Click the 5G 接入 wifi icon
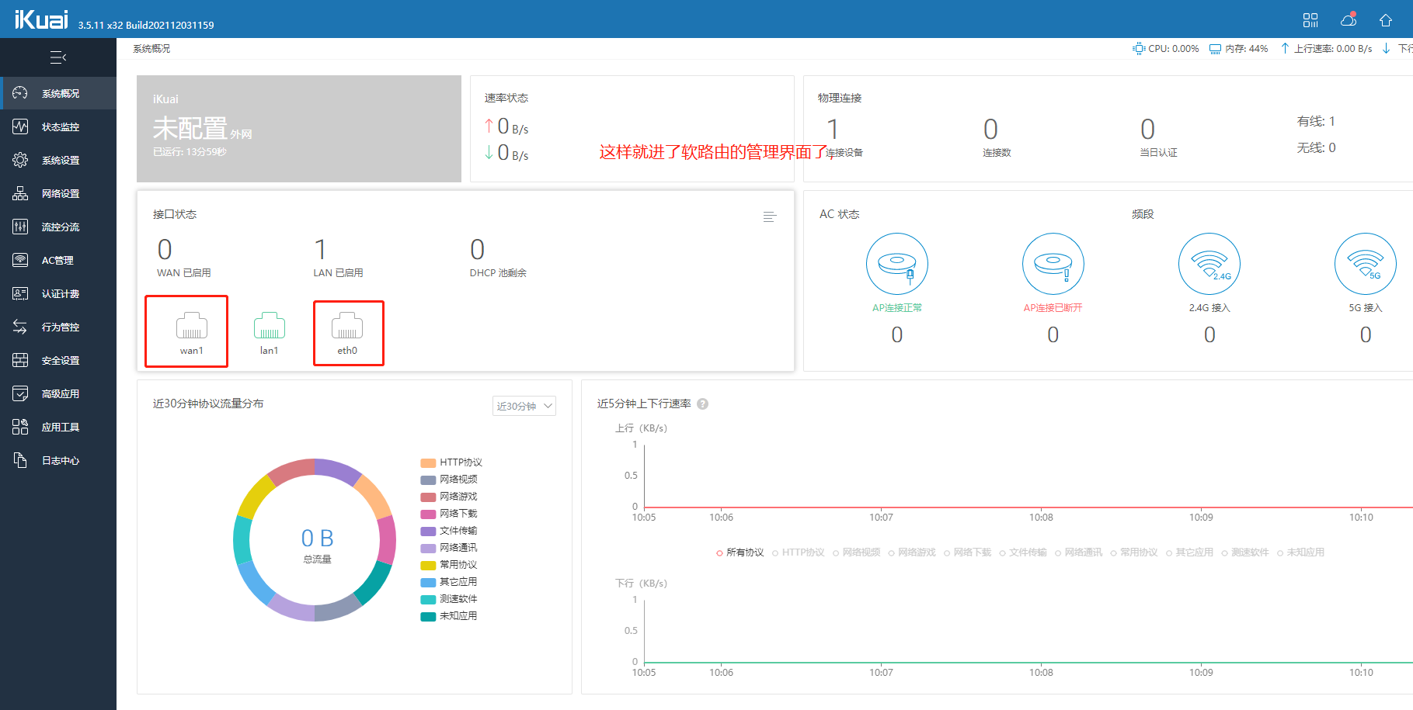The width and height of the screenshot is (1413, 710). pyautogui.click(x=1366, y=264)
